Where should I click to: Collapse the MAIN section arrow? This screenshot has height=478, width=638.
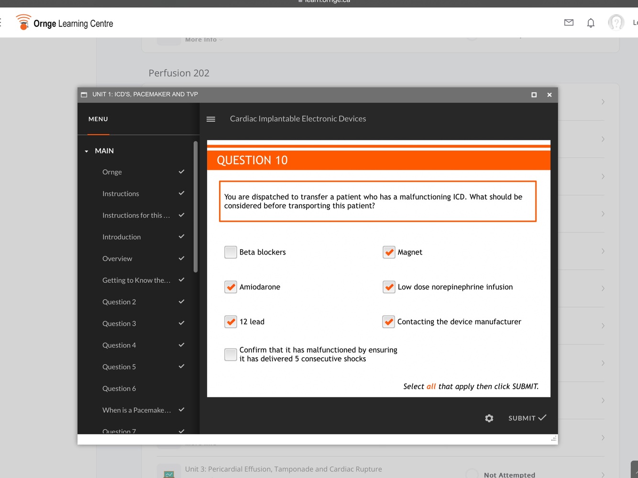pos(87,151)
